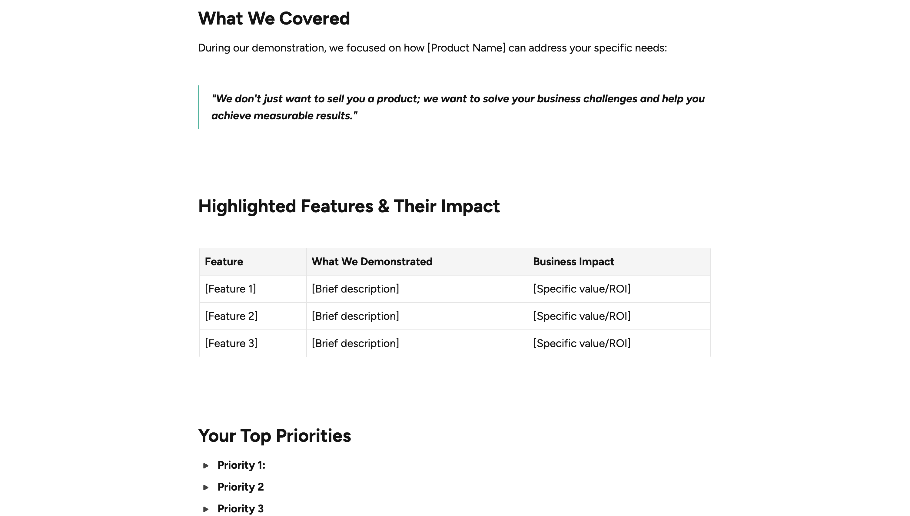Click the Highlighted Features & Their Impact heading
The image size is (910, 516).
click(349, 206)
